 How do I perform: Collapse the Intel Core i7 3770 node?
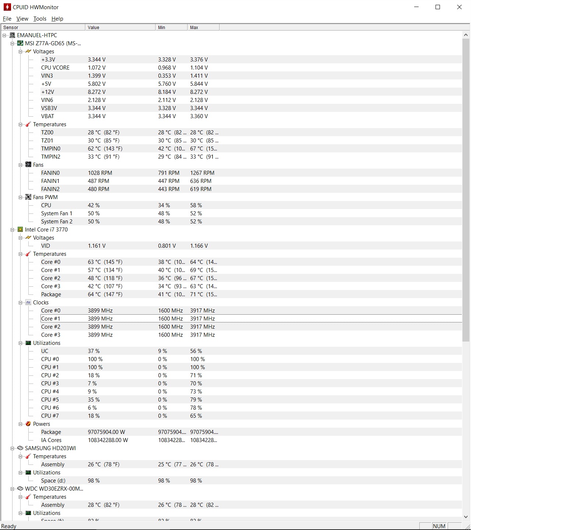(x=13, y=230)
